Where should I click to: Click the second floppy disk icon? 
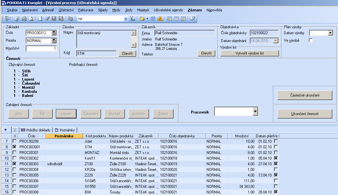coord(61,19)
